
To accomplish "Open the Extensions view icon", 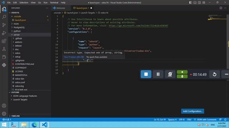I will [x=4, y=41].
